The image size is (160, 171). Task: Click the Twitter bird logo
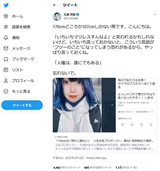point(6,5)
